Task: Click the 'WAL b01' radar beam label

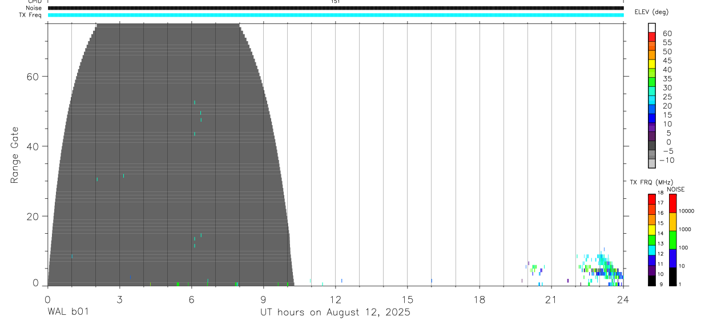Action: (x=68, y=312)
